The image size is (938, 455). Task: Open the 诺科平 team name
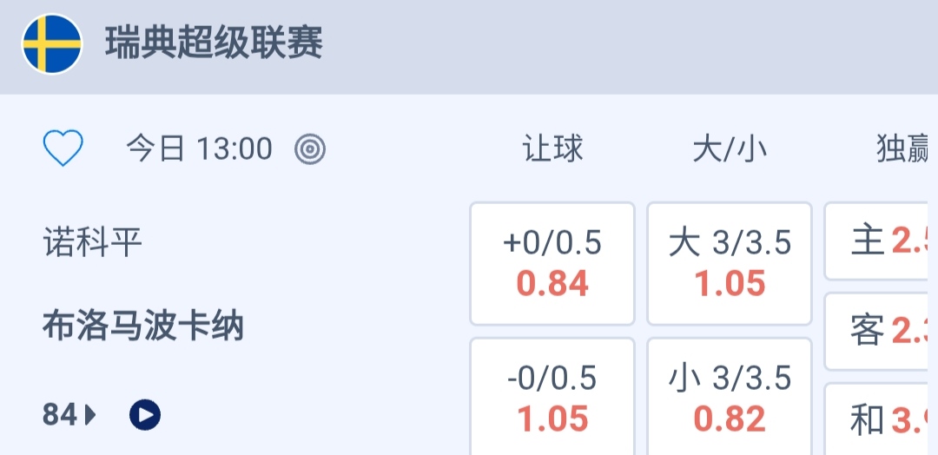click(x=92, y=243)
